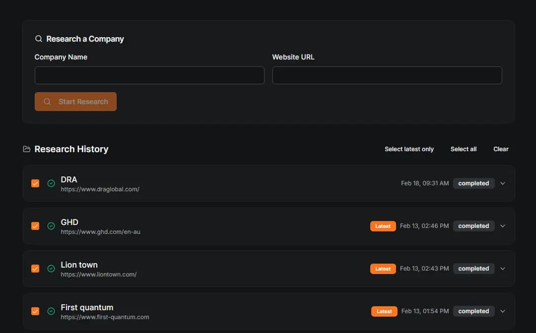The height and width of the screenshot is (333, 536).
Task: Deselect the First quantum checkbox
Action: click(x=35, y=311)
